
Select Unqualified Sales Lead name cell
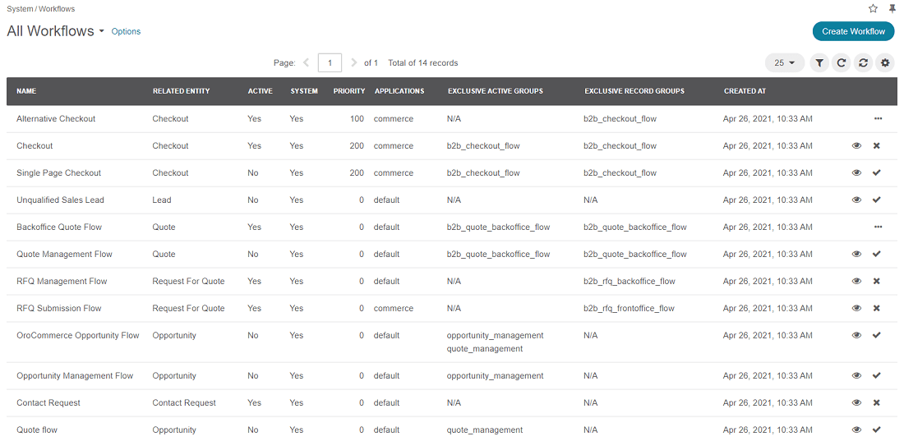click(x=61, y=200)
